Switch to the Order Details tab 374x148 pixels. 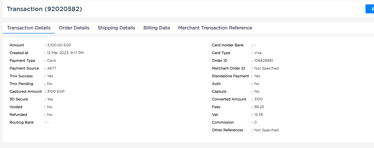(x=74, y=28)
